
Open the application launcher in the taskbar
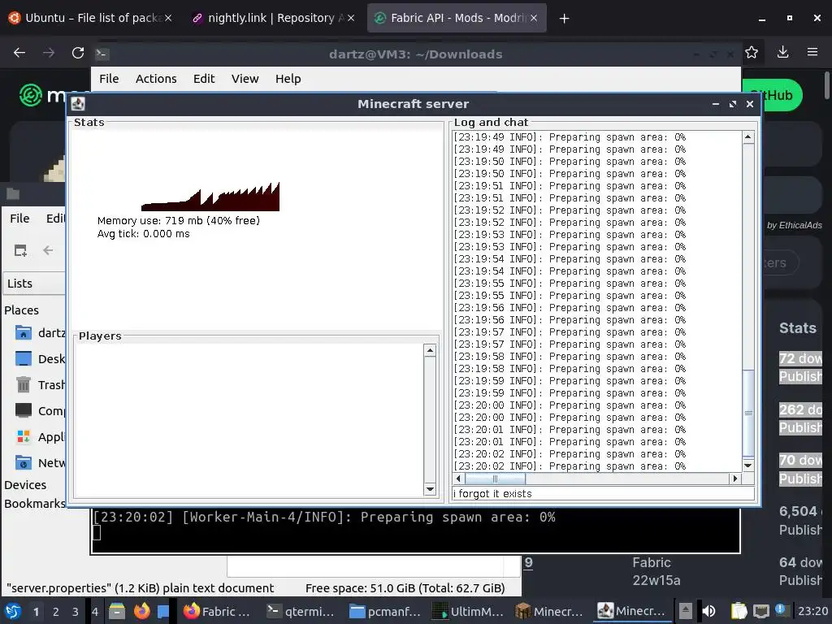coord(13,611)
